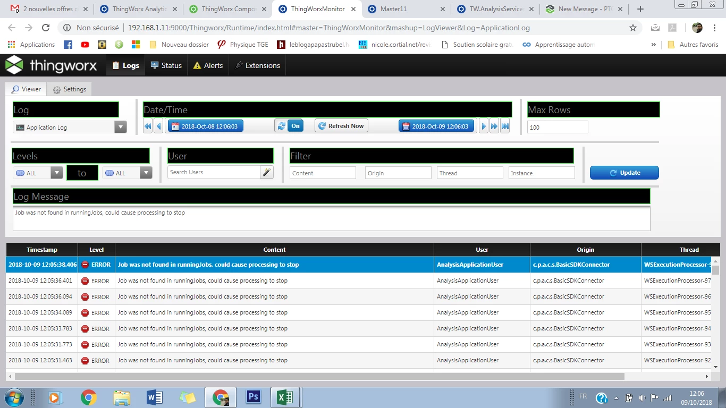The height and width of the screenshot is (408, 726).
Task: Focus the Search Users field
Action: coord(214,172)
